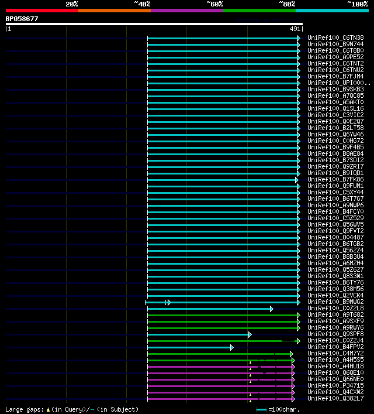Click the UniRef100_P34715 hit name

[335, 385]
